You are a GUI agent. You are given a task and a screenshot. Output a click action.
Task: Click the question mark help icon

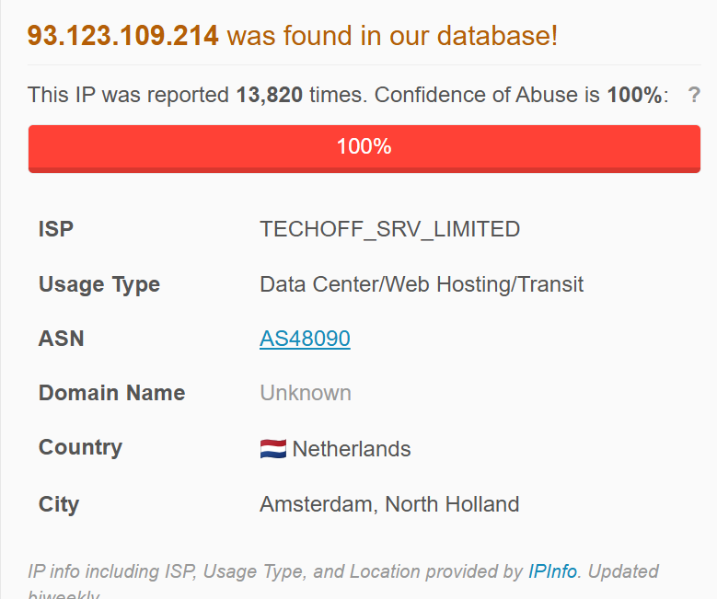694,94
